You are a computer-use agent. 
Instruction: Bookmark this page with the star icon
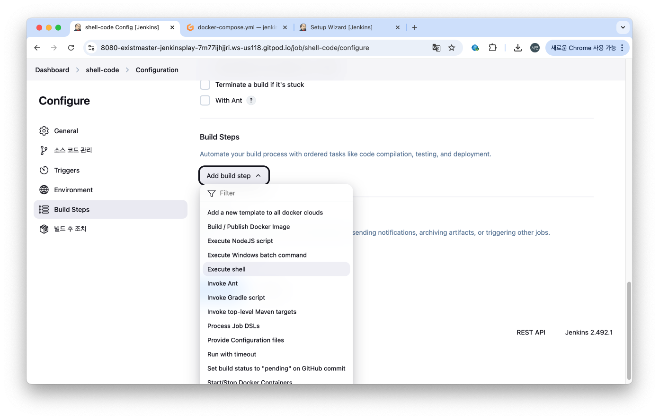point(452,48)
